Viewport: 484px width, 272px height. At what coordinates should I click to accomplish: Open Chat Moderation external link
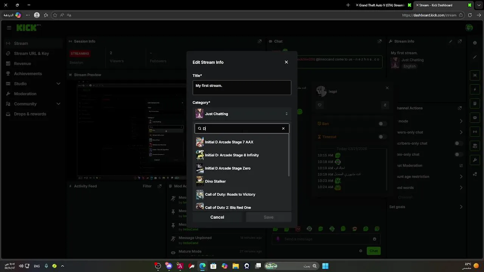click(x=461, y=165)
